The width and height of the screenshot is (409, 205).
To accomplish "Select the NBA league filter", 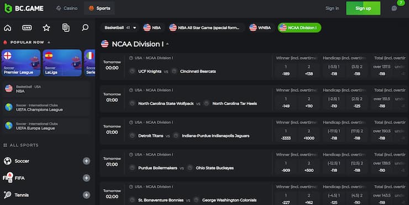I will (x=152, y=28).
